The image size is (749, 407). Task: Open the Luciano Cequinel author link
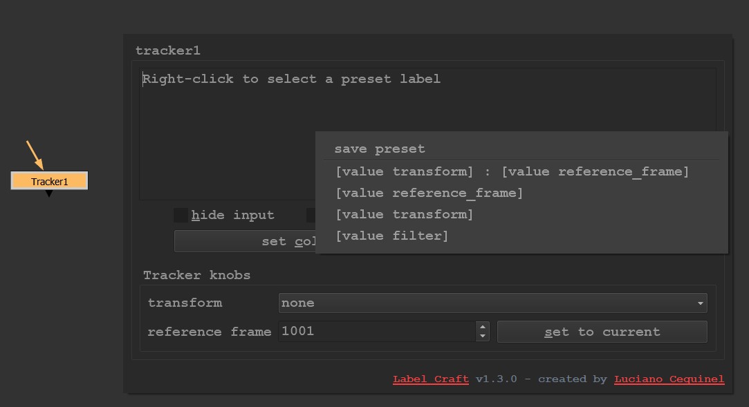pos(669,379)
